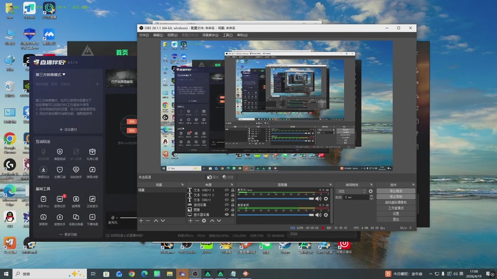The image size is (497, 279).
Task: Click the 麦克风/Aux volume slider
Action: pyautogui.click(x=275, y=198)
